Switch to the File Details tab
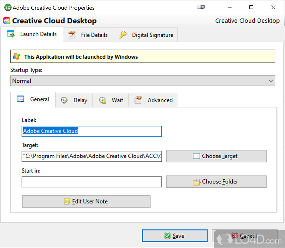Screen dimensions: 285x248 [x=88, y=35]
